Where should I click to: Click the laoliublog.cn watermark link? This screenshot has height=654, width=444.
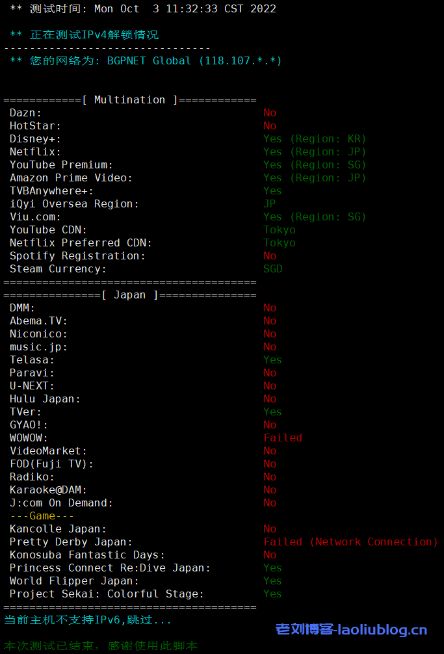coord(351,629)
